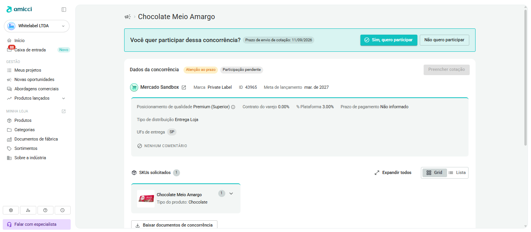Click the clock history icon
531x232 pixels.
pos(62,210)
